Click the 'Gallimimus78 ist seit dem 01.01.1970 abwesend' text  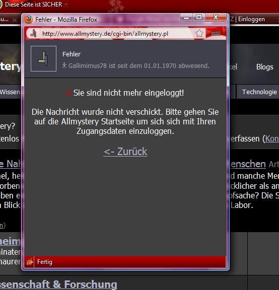[139, 65]
